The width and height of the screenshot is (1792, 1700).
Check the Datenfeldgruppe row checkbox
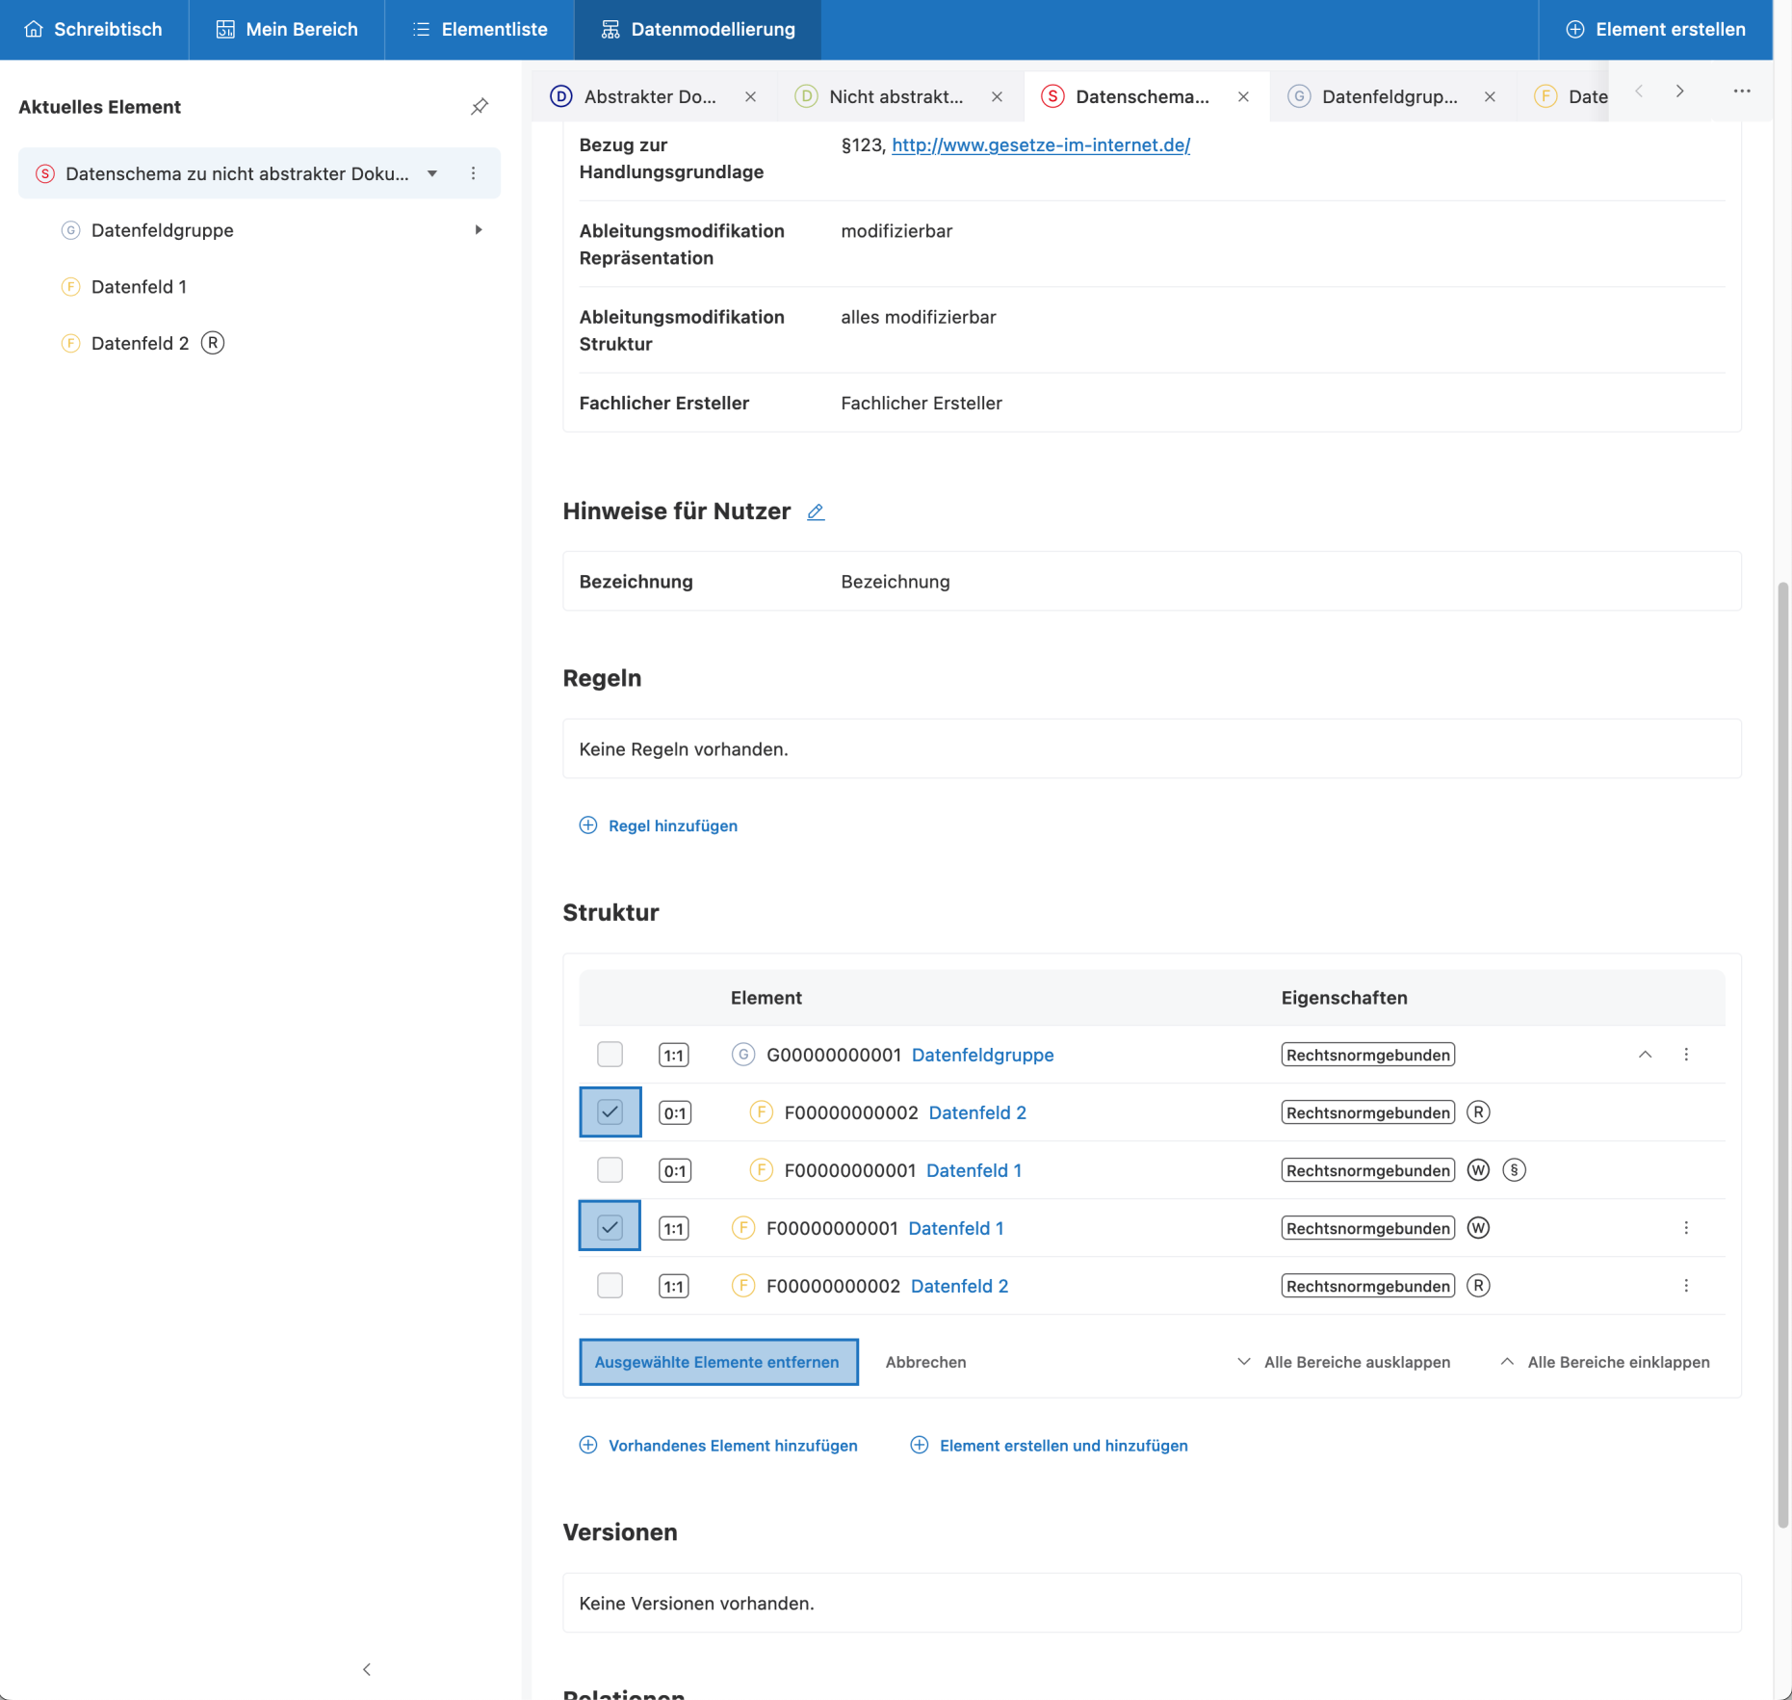(610, 1055)
